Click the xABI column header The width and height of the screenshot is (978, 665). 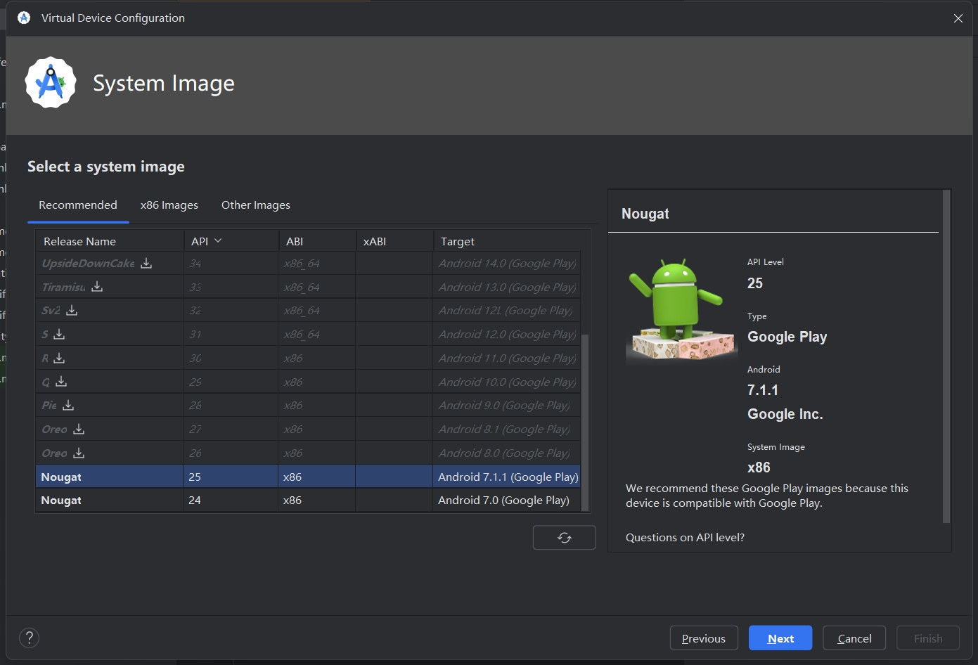(394, 241)
